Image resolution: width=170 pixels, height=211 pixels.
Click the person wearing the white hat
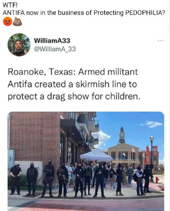point(16,178)
